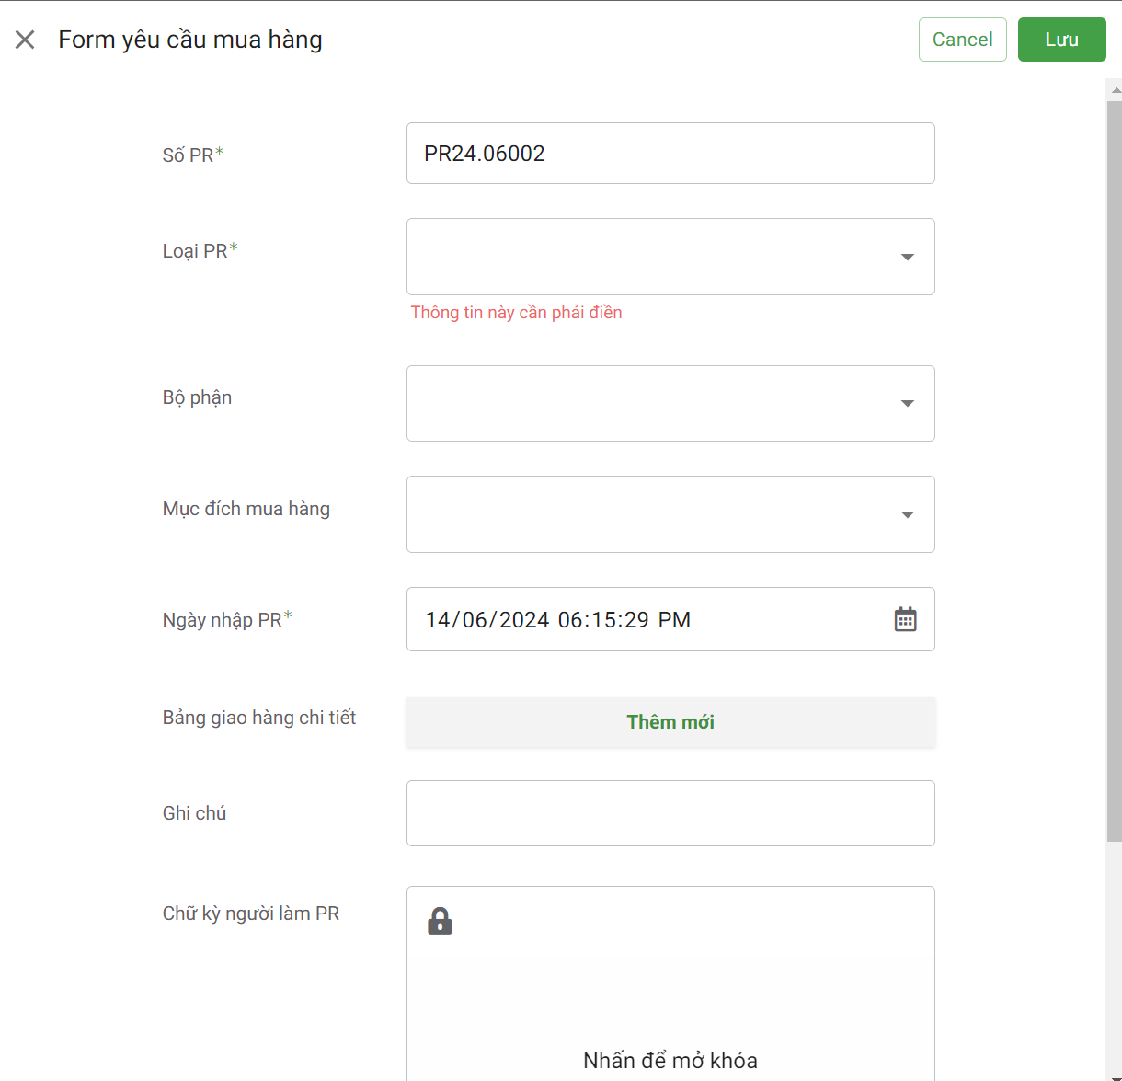Click the date text 14/06/2024 06:15:29 PM
The image size is (1122, 1081).
(557, 620)
